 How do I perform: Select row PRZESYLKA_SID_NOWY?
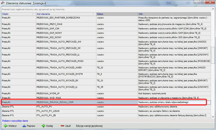[106, 37]
